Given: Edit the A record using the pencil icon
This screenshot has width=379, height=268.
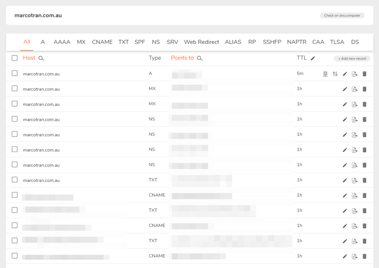Looking at the screenshot, I should [345, 74].
